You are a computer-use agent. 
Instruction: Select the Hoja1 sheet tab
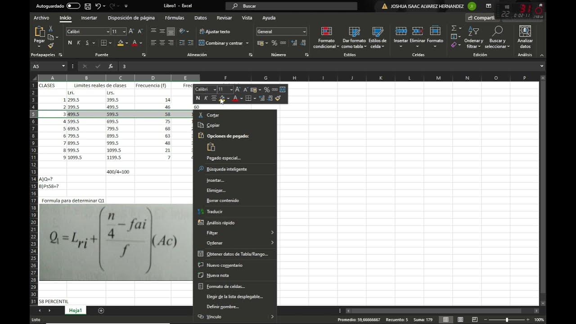coord(75,310)
